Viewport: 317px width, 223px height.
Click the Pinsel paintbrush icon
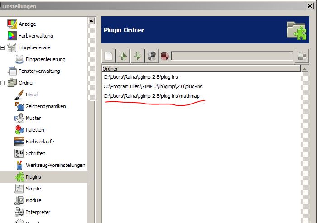[19, 95]
